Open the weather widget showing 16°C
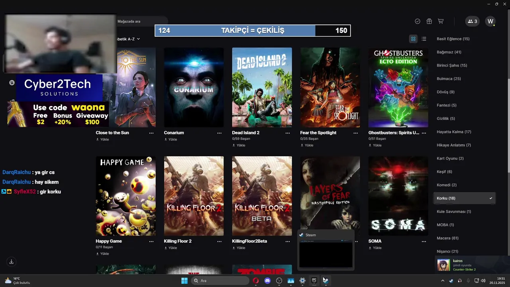The height and width of the screenshot is (287, 510). tap(18, 281)
